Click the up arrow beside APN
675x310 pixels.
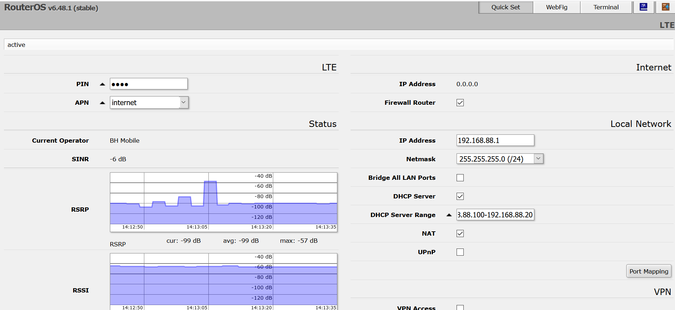coord(102,103)
